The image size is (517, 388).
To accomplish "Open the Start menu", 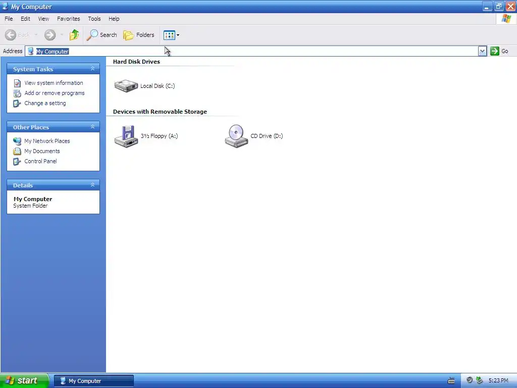I will click(x=24, y=381).
